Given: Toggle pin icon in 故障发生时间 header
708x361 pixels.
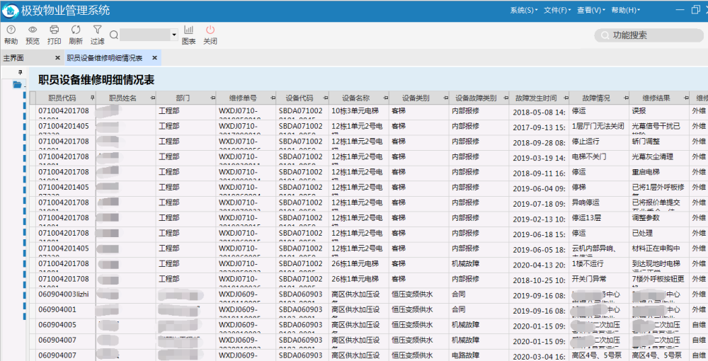Looking at the screenshot, I should point(566,98).
